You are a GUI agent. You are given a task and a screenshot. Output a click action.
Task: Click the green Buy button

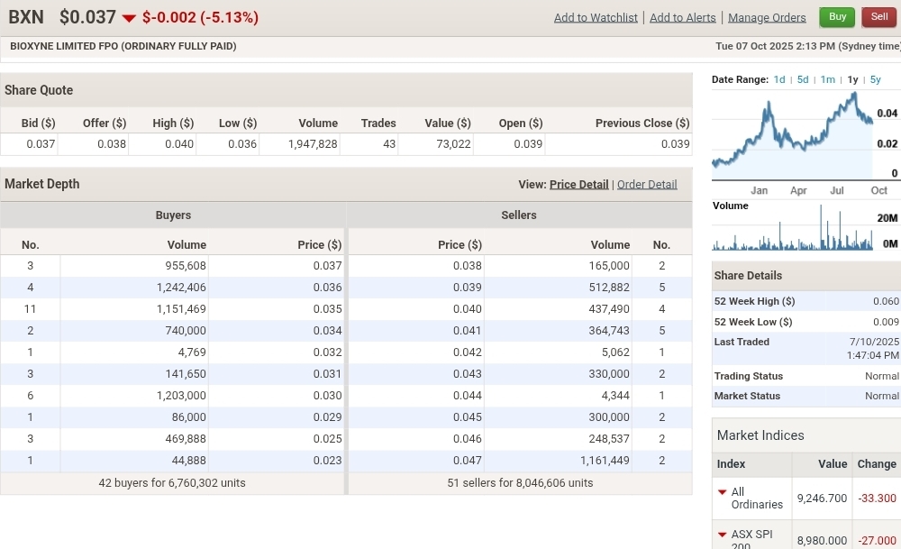(837, 17)
